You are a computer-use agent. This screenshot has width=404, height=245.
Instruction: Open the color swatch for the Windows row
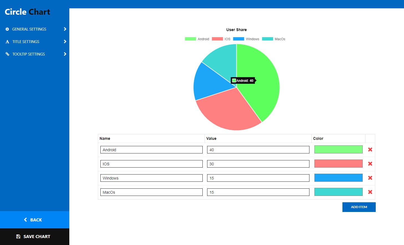[x=338, y=178]
